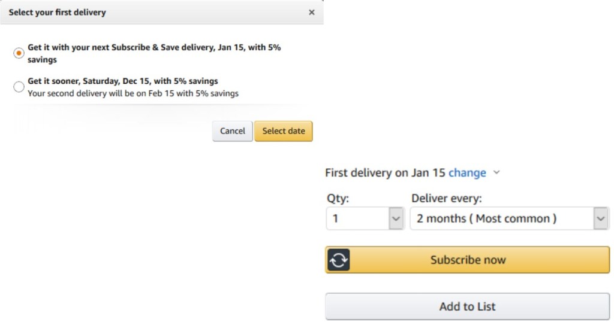The width and height of the screenshot is (614, 322).
Task: Open the "Deliver every" dropdown arrow
Action: tap(601, 218)
